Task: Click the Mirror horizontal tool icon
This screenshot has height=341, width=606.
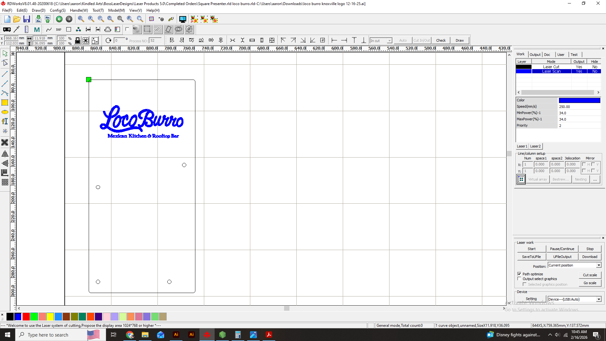Action: pos(5,154)
